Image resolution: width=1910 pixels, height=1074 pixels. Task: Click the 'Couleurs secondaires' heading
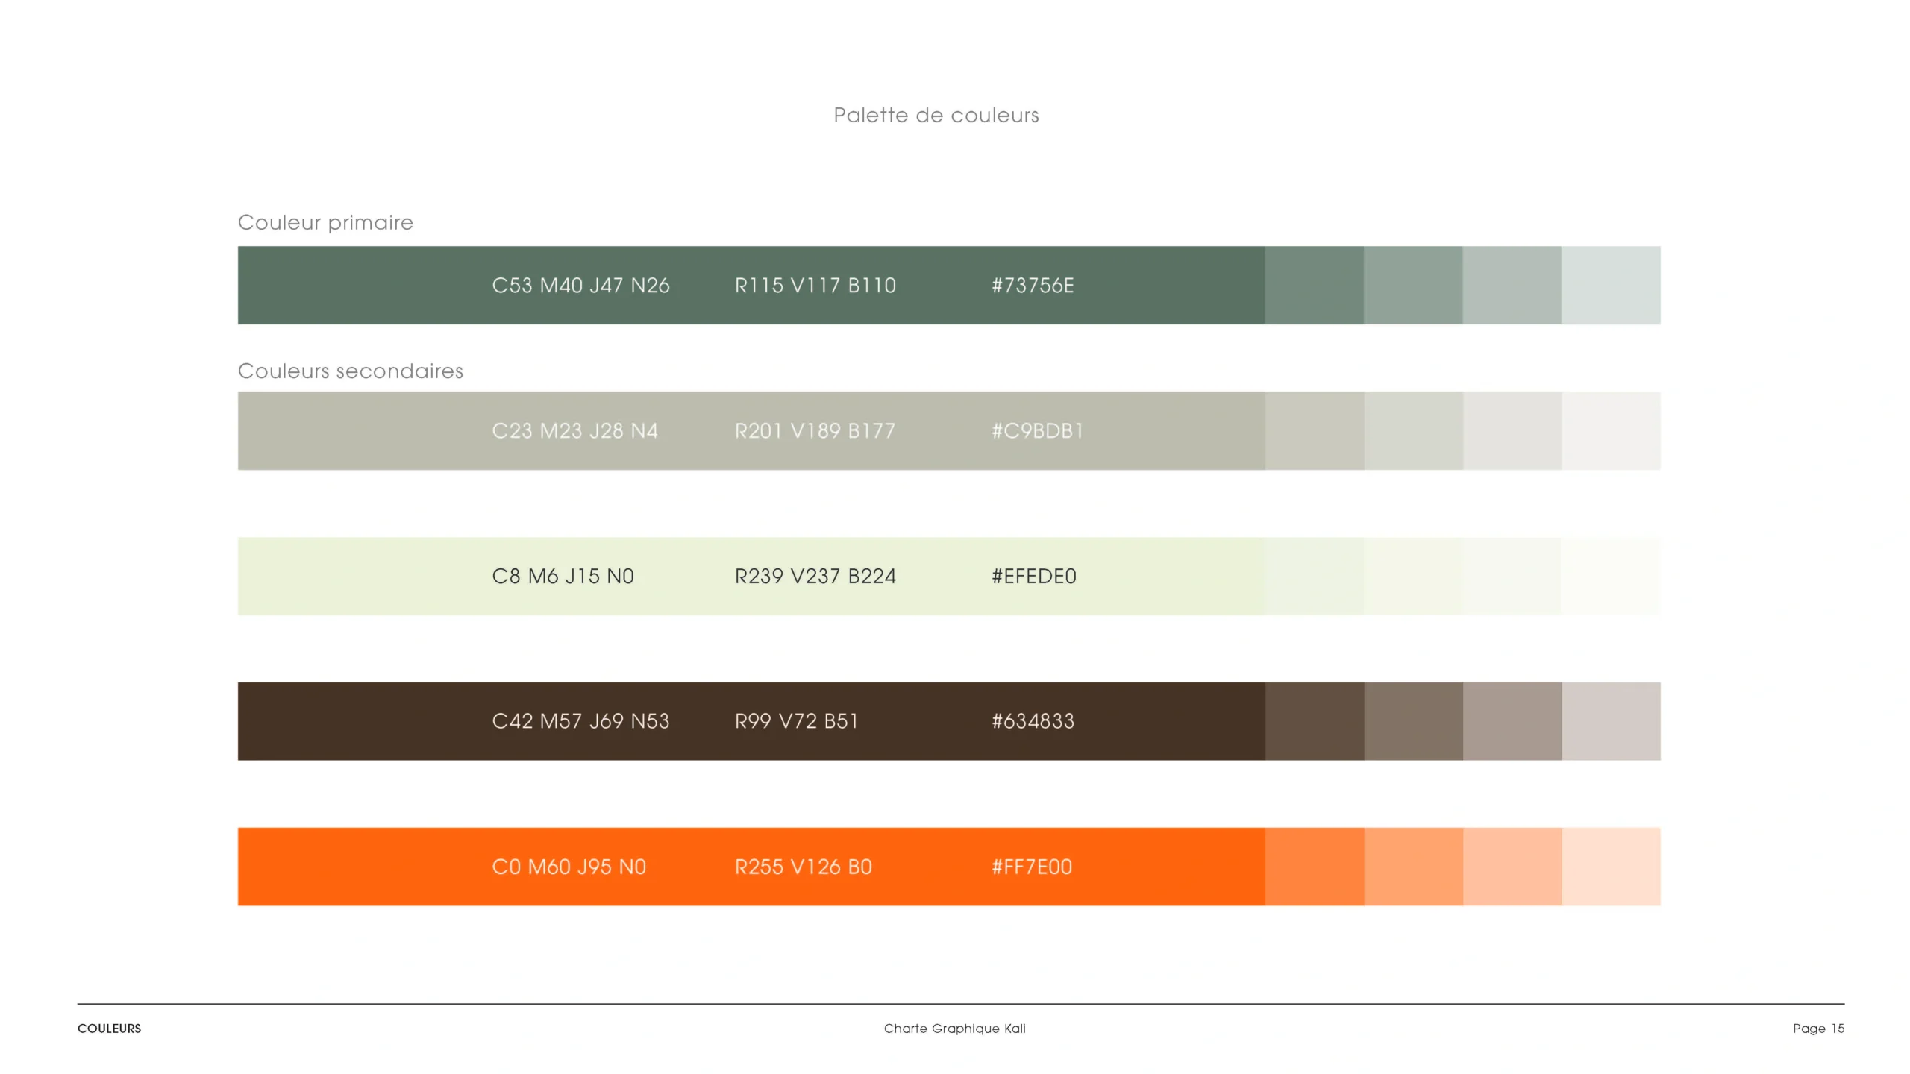coord(351,371)
